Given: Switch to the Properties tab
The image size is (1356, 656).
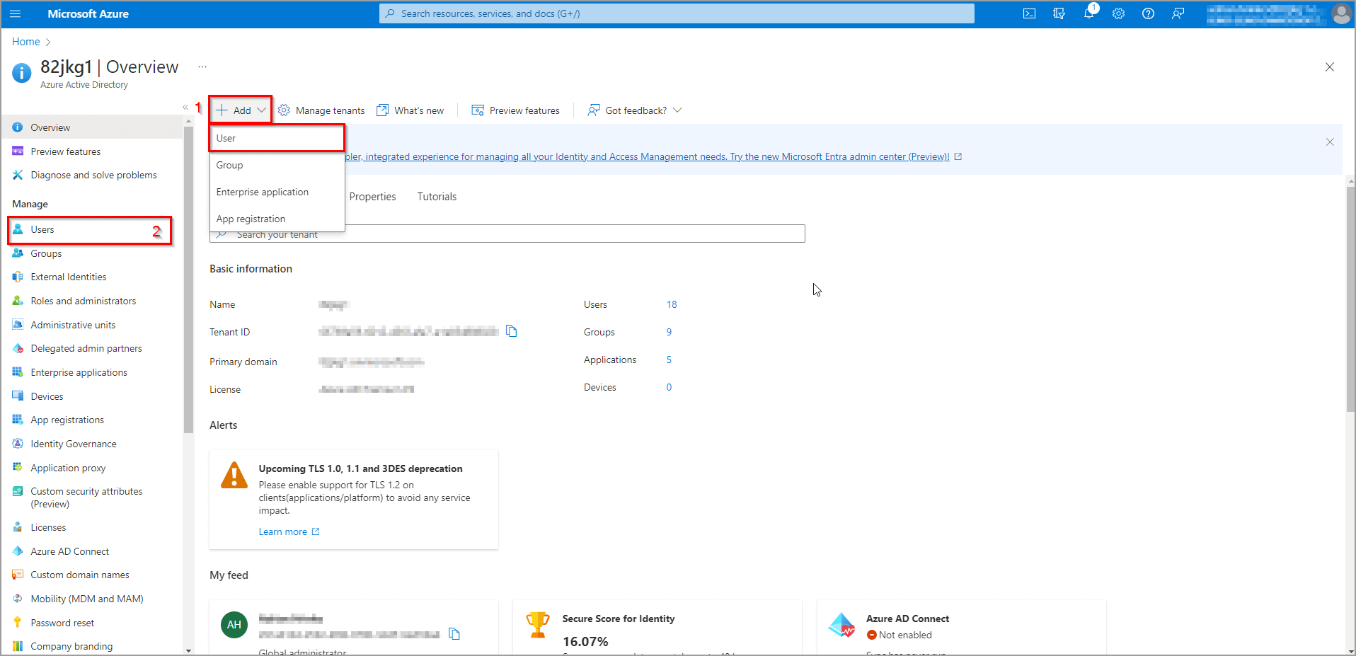Looking at the screenshot, I should click(x=372, y=197).
